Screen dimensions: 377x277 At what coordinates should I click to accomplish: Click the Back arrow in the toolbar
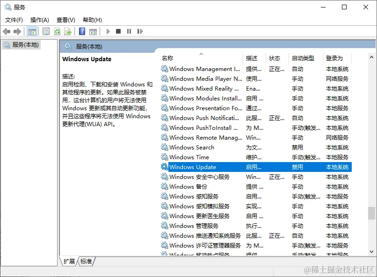pyautogui.click(x=7, y=31)
